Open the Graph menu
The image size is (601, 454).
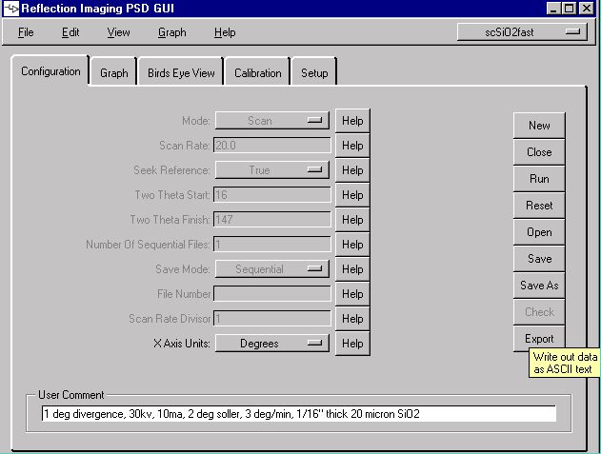pos(172,32)
